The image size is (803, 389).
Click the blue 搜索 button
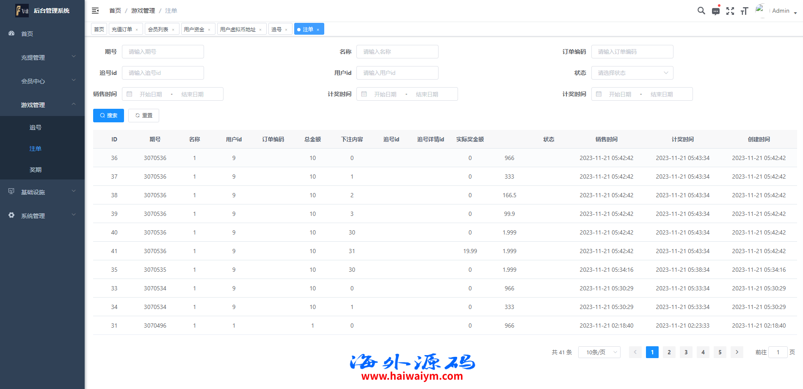coord(108,116)
